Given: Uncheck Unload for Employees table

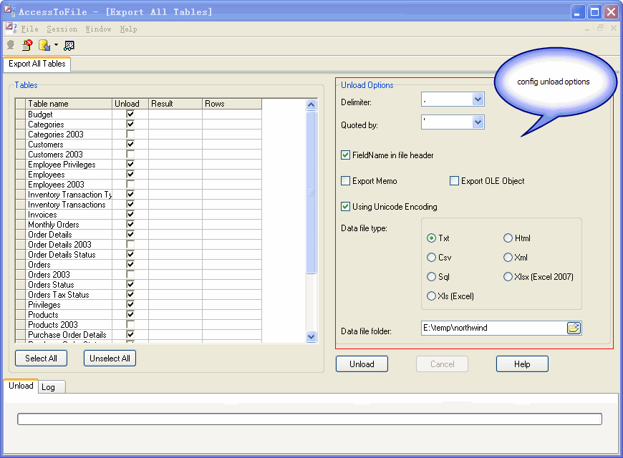Looking at the screenshot, I should click(130, 174).
